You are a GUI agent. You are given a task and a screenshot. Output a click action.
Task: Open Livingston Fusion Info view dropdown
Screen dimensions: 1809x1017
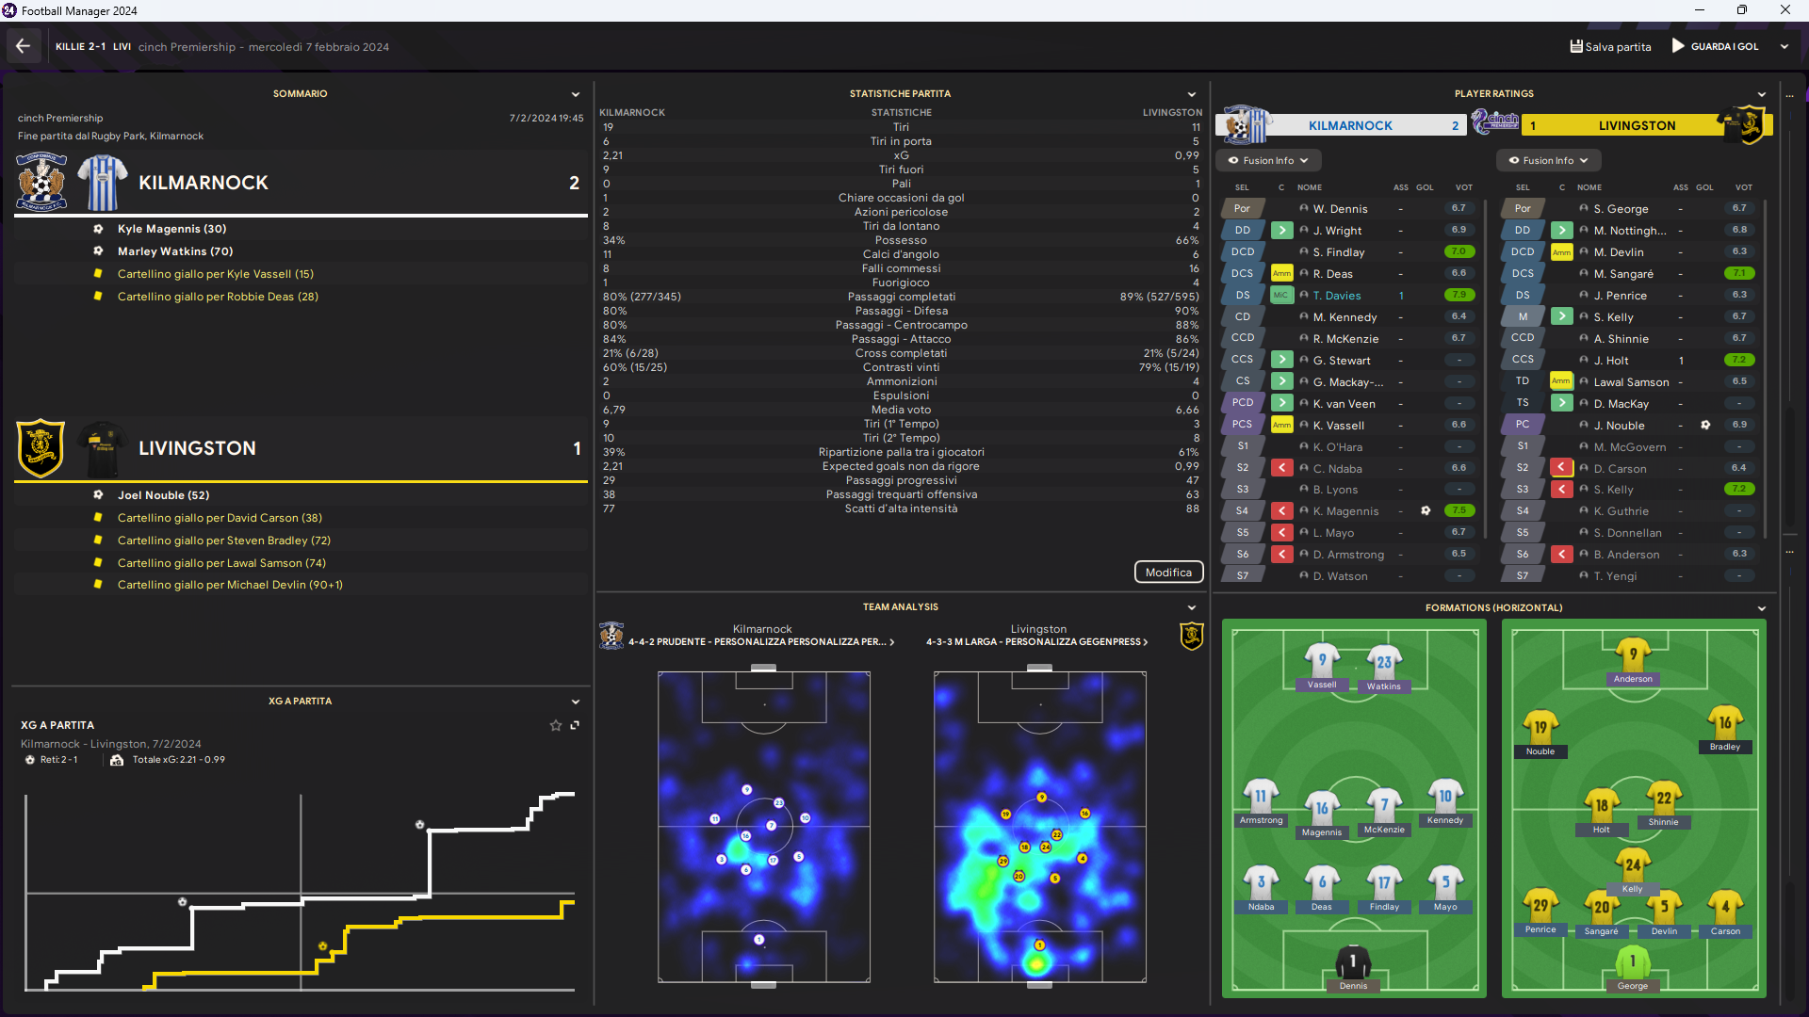pos(1548,160)
